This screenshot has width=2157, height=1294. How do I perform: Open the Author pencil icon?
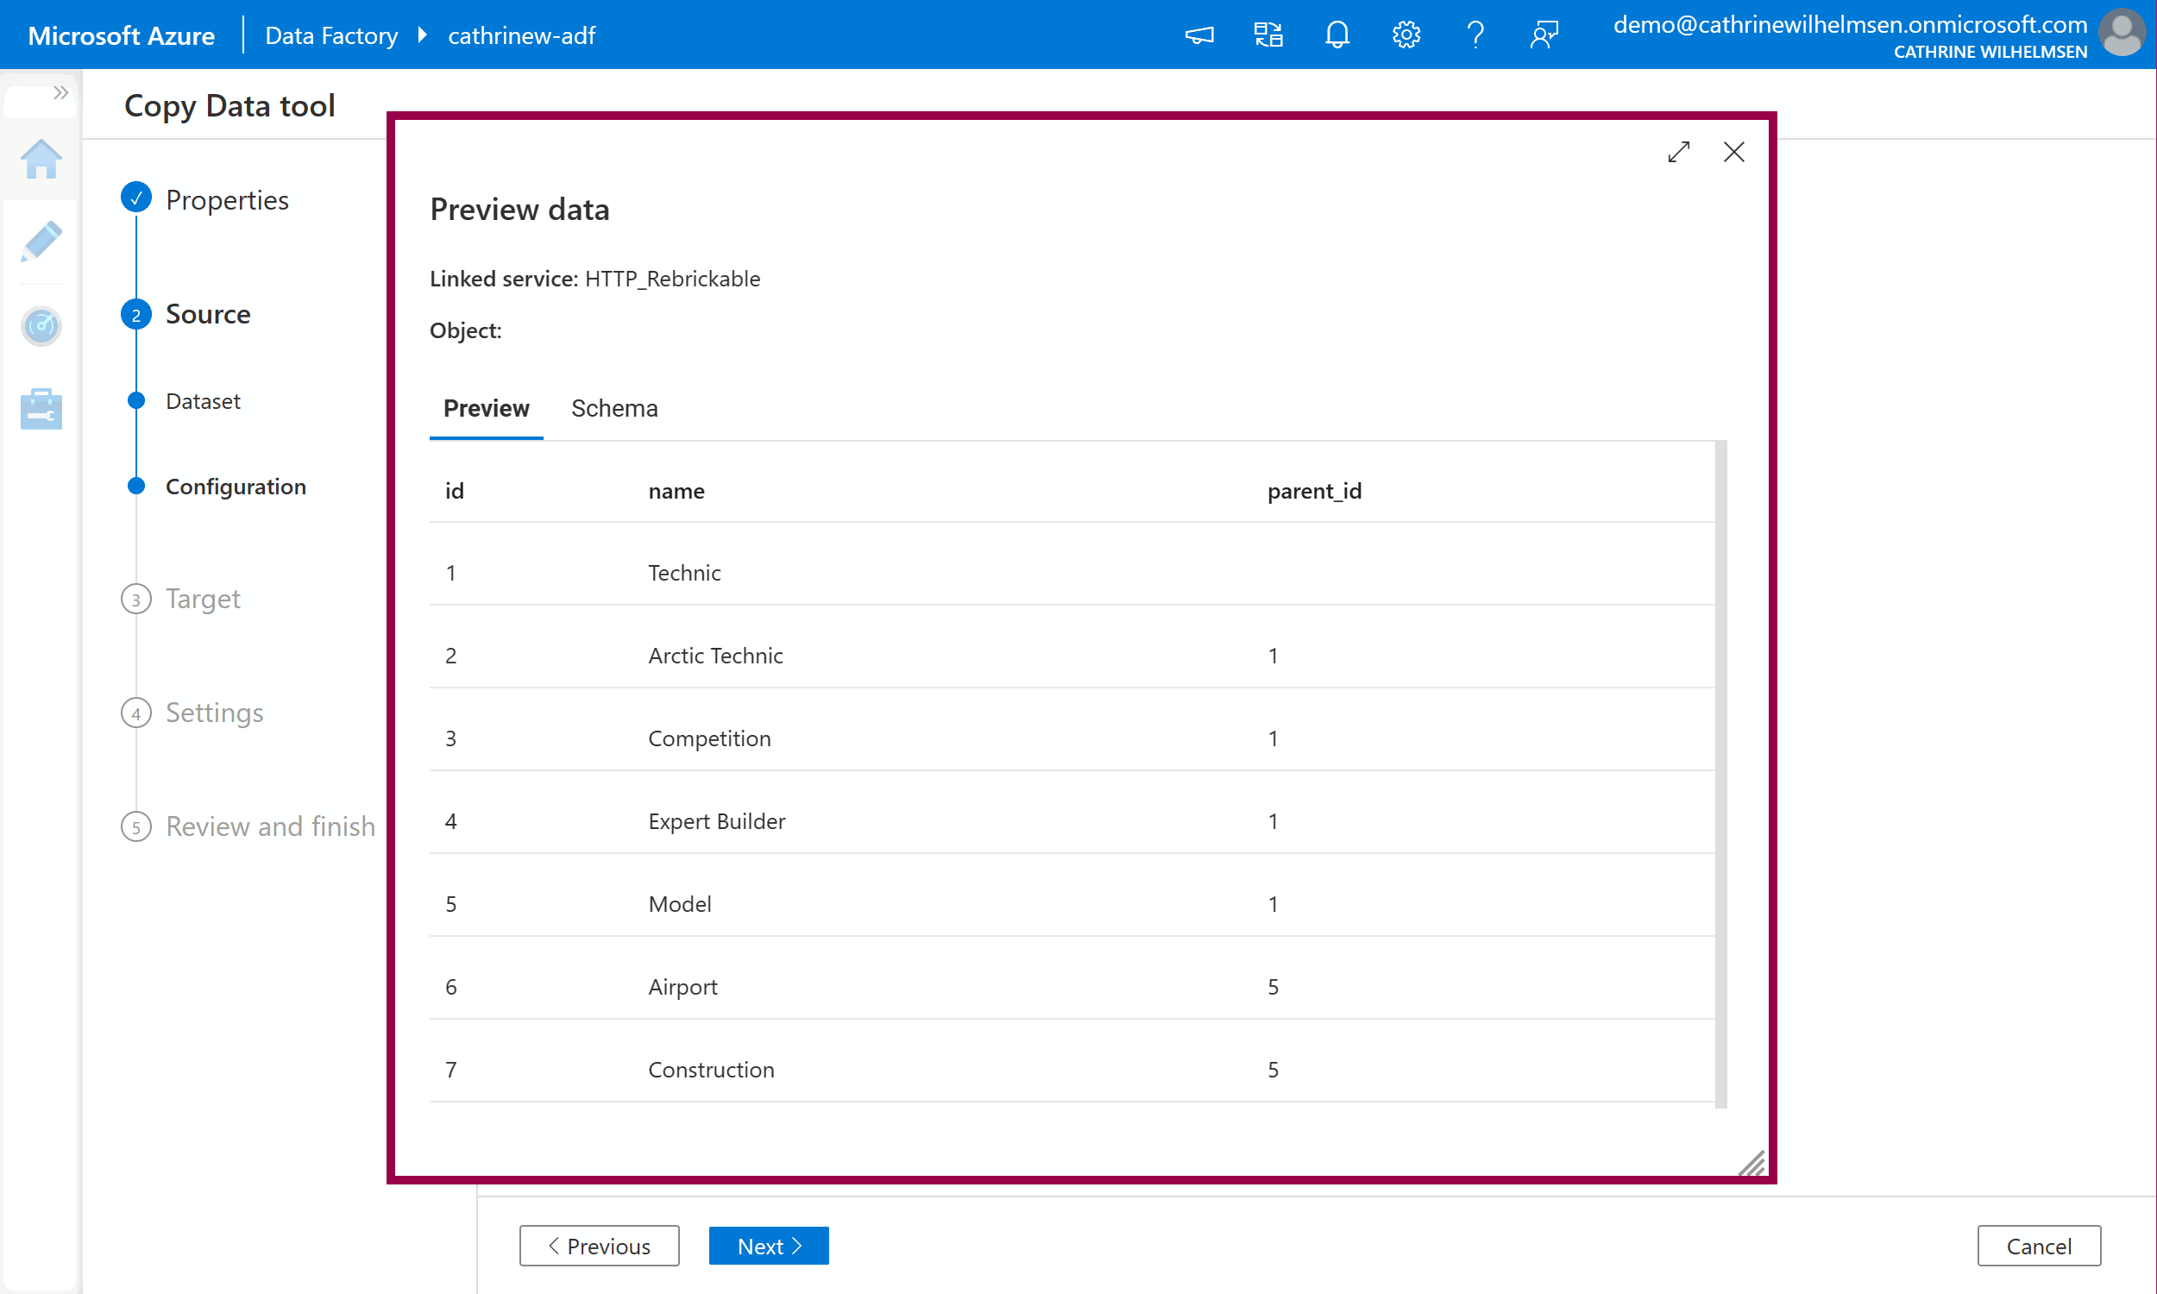(41, 242)
